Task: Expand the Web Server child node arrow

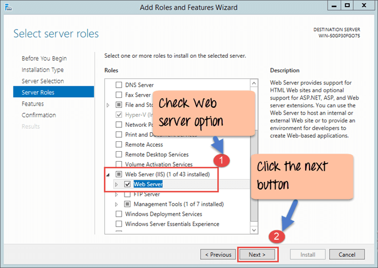Action: (x=116, y=184)
